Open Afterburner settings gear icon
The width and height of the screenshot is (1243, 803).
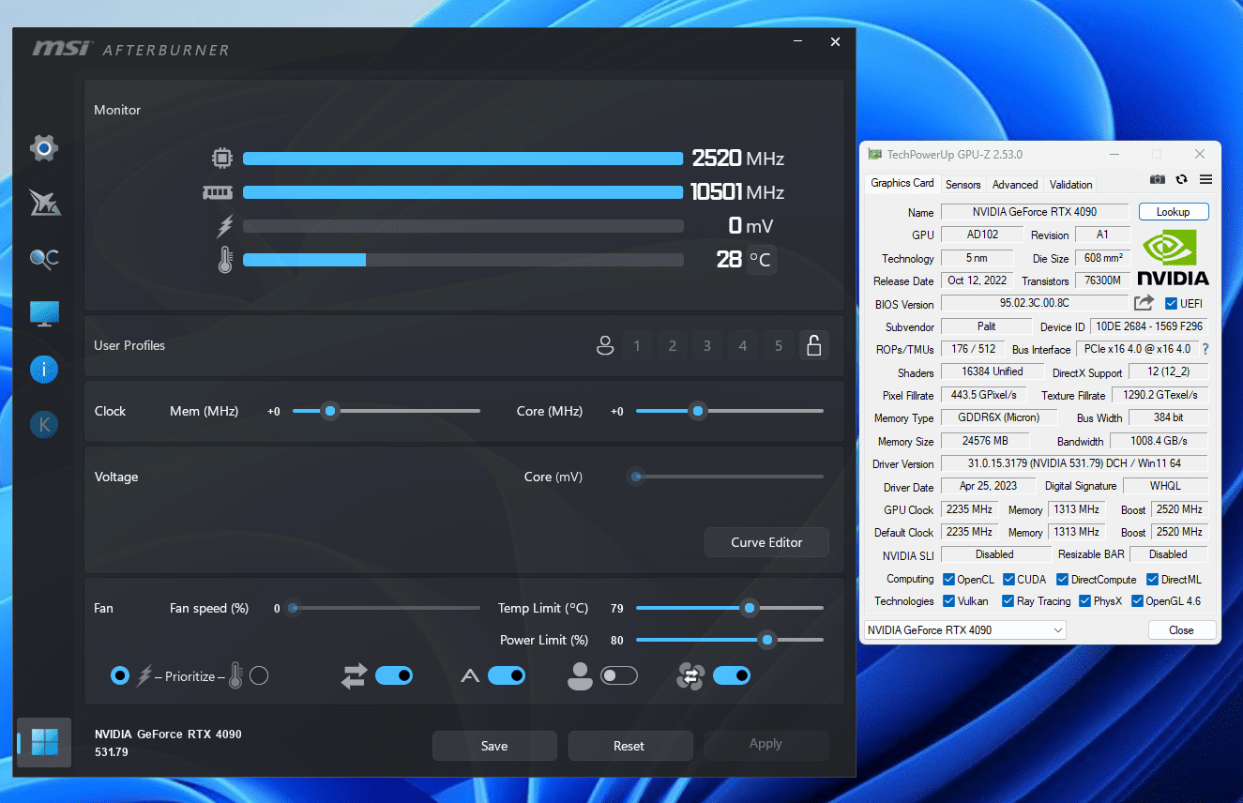[x=44, y=148]
